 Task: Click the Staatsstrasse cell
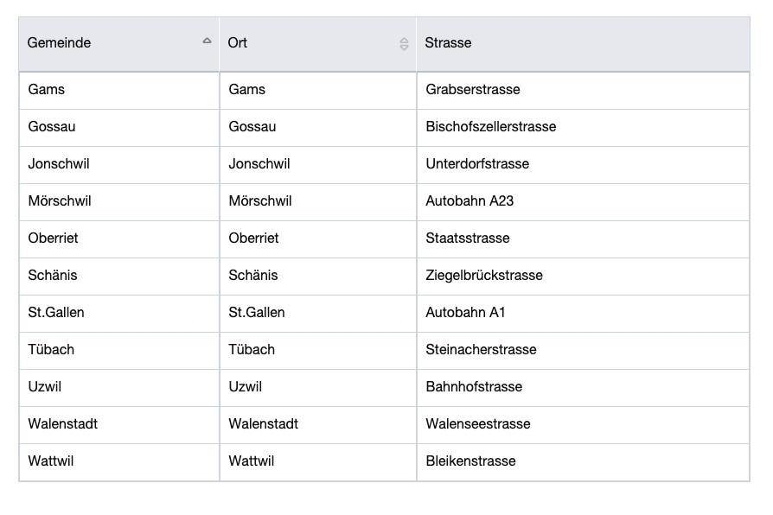468,238
